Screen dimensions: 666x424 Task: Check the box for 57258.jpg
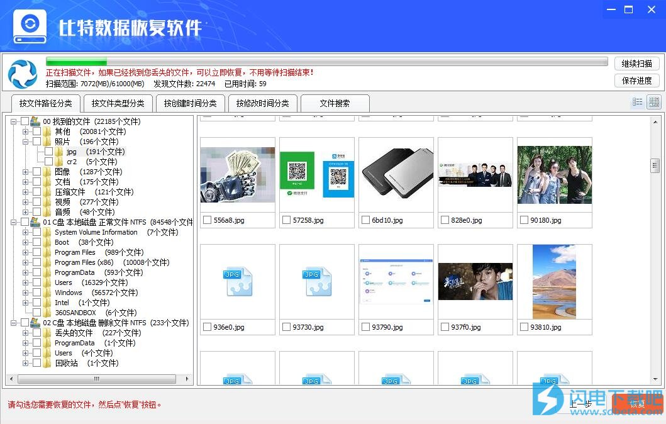(x=287, y=220)
